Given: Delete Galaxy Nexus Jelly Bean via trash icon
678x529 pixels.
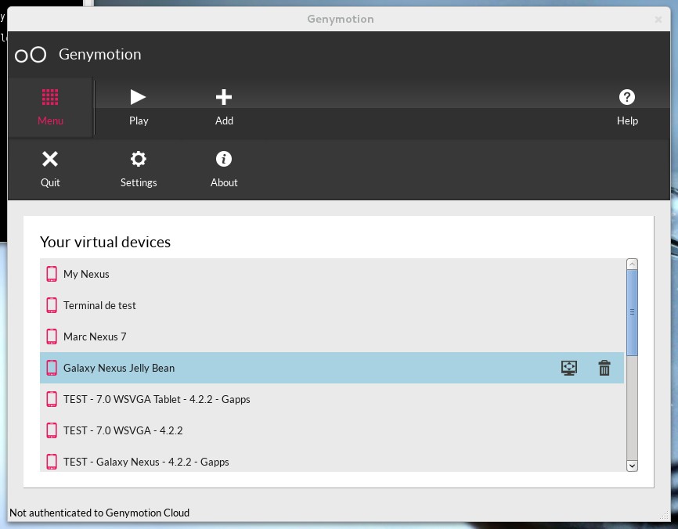Looking at the screenshot, I should point(604,368).
